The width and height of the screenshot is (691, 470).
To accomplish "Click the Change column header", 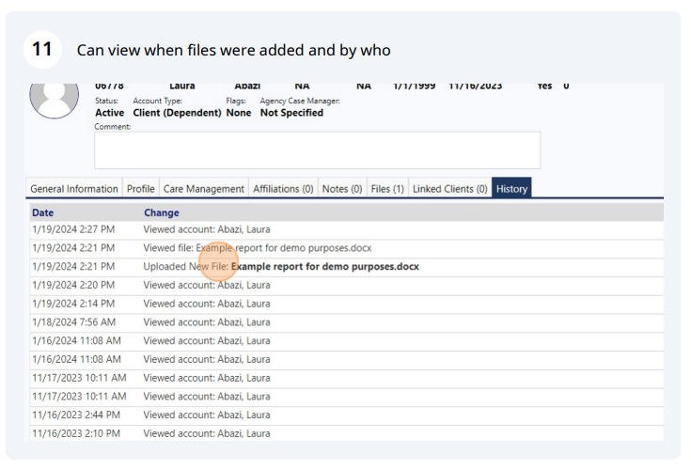I will (x=162, y=212).
